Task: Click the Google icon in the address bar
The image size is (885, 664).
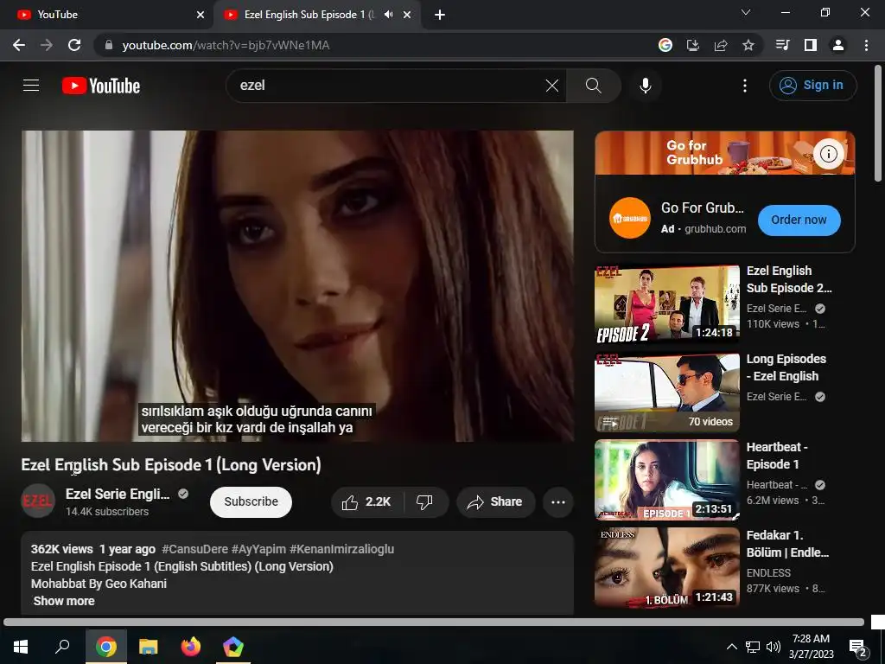Action: 665,45
